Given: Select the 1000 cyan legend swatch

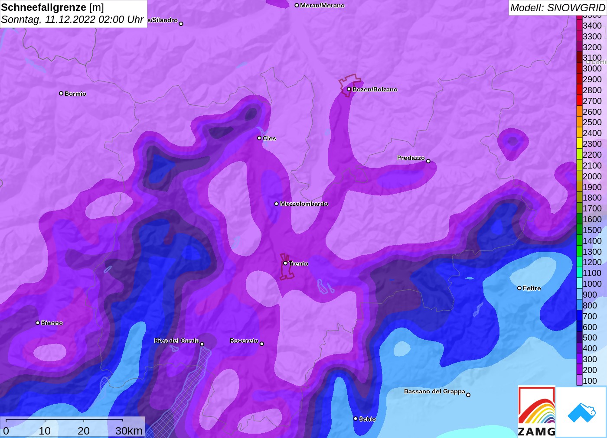Looking at the screenshot, I should pyautogui.click(x=579, y=284).
